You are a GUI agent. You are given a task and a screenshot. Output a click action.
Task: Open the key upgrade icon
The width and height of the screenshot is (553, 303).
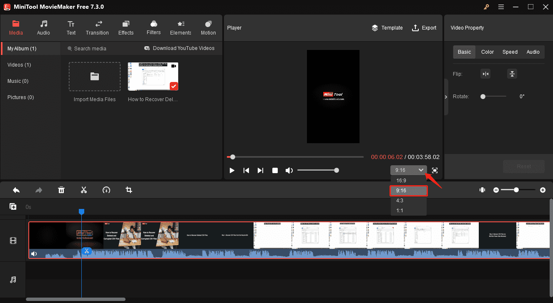[x=486, y=7]
